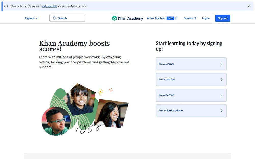Open the 'add your child' link
The height and width of the screenshot is (159, 255).
[49, 6]
